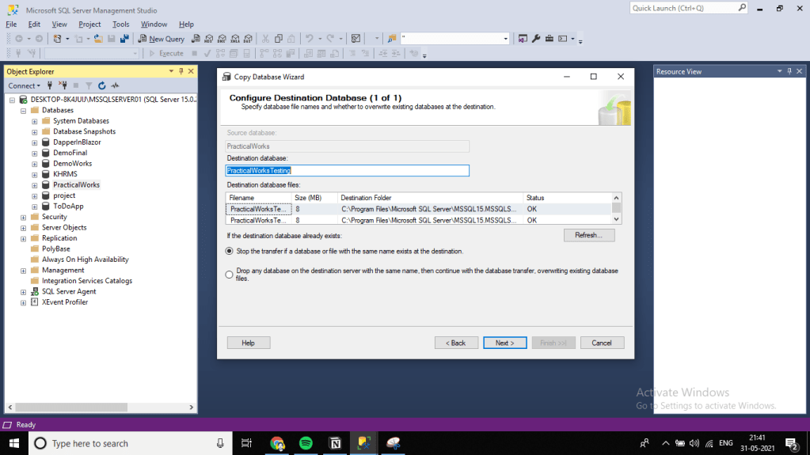Open Spotify from the Windows taskbar
The width and height of the screenshot is (810, 455).
[x=306, y=443]
